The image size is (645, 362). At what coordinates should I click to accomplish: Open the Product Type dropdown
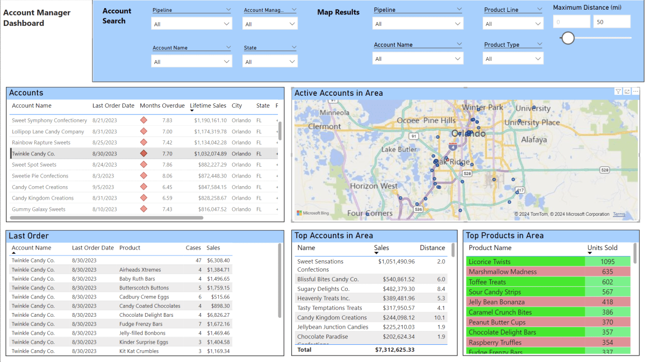tap(513, 58)
